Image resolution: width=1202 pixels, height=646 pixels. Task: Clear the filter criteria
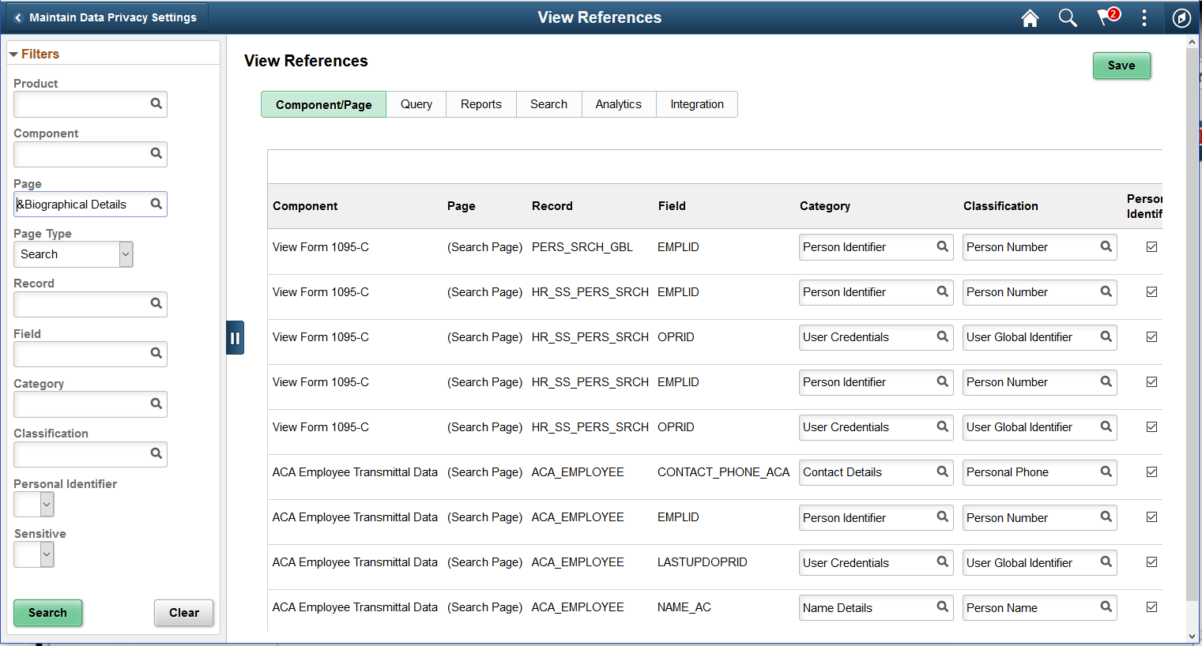click(x=183, y=613)
